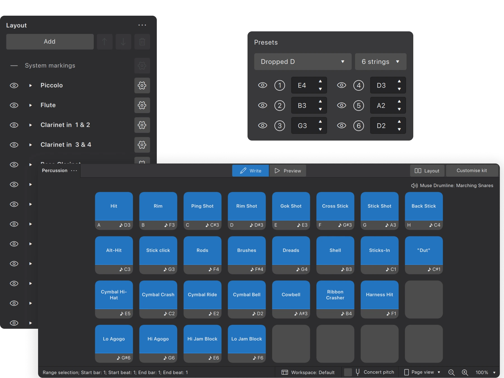Click the zoom in magnifier icon
Screen dimensions: 504x378
tap(465, 372)
